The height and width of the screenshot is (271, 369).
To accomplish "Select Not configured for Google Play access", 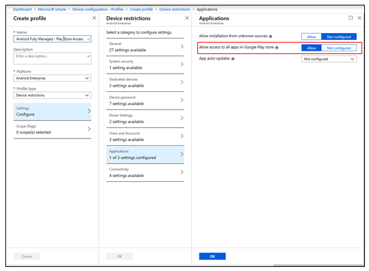I will pos(339,48).
